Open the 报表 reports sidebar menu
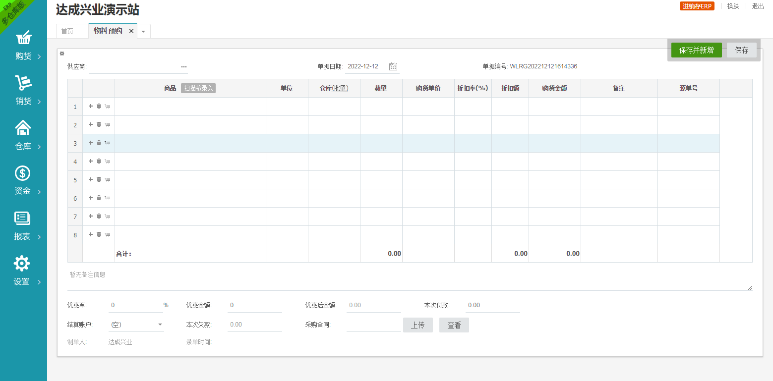Screen dimensions: 773x381 [23, 226]
